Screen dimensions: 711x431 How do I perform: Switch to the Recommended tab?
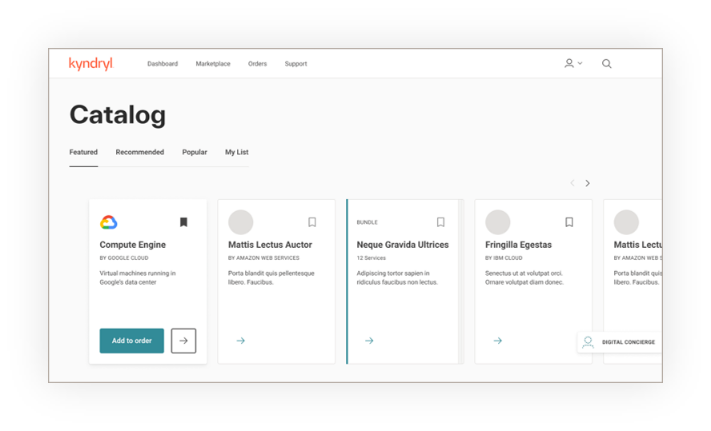coord(139,152)
